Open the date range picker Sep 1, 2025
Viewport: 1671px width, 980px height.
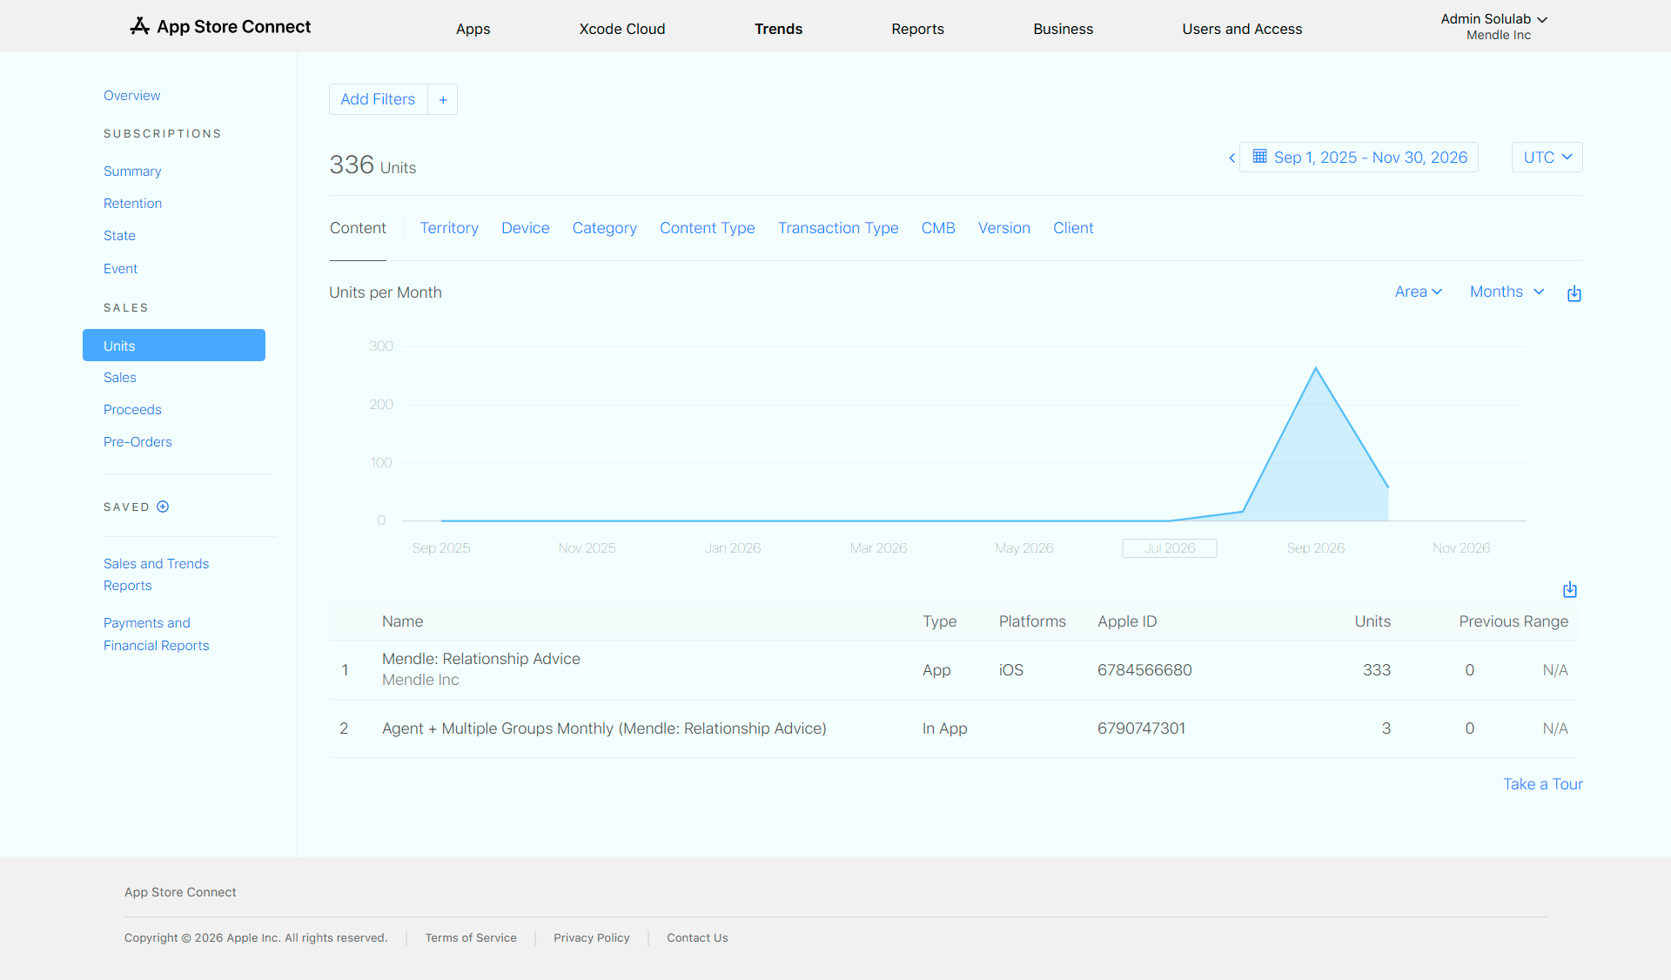pos(1359,158)
